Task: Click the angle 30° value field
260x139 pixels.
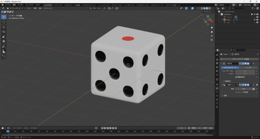Action: coord(243,89)
